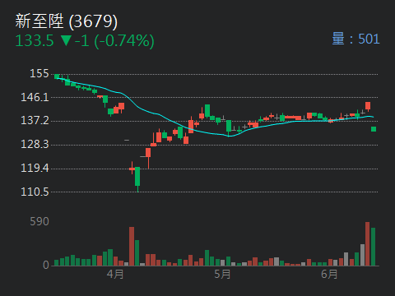
Task: Click the 137.2 price axis label
Action: click(x=35, y=120)
